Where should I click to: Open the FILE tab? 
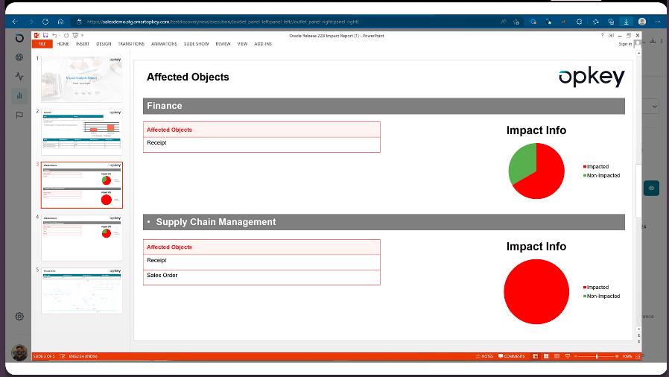point(42,43)
